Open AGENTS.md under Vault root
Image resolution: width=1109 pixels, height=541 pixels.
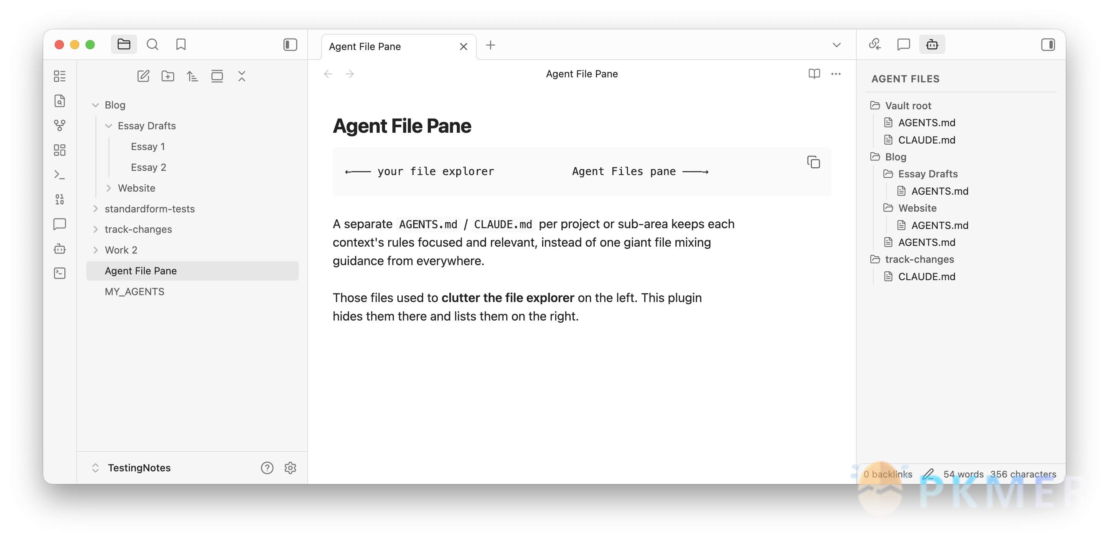926,123
